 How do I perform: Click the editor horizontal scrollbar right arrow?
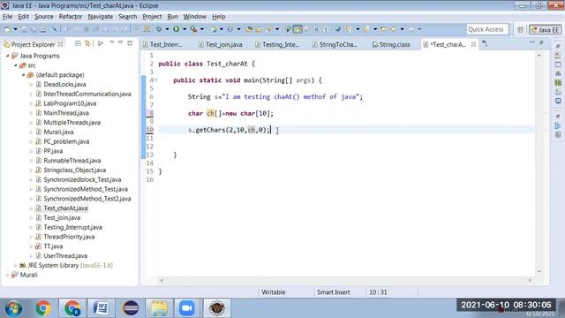pyautogui.click(x=530, y=280)
